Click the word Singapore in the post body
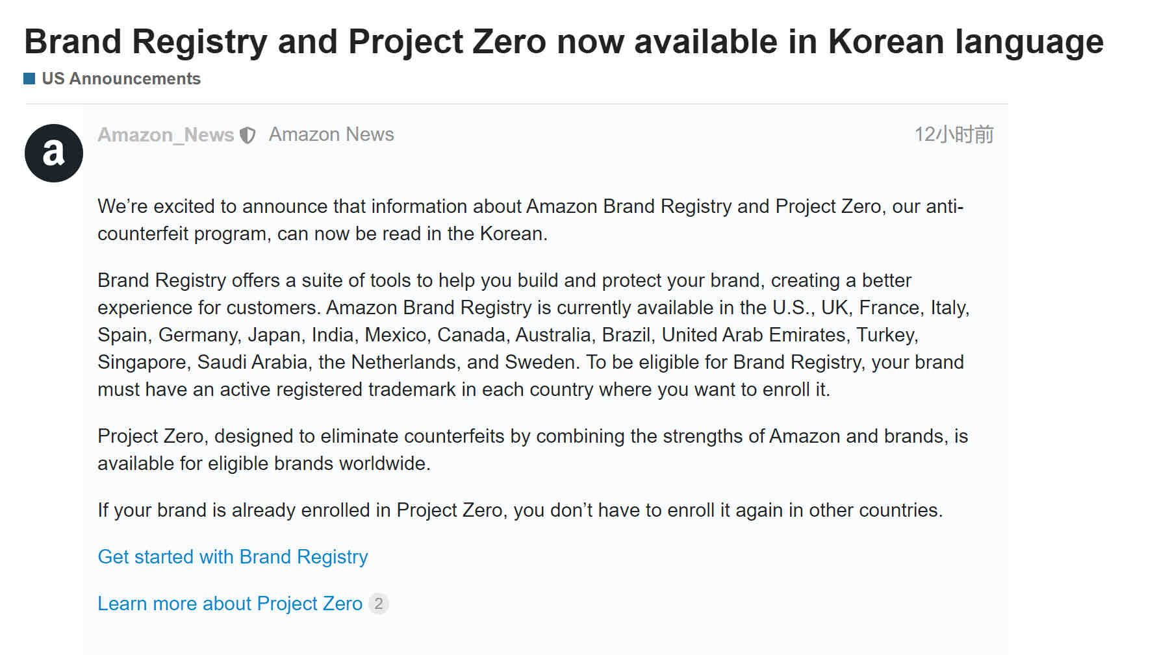Viewport: 1157px width, 655px height. click(x=144, y=362)
